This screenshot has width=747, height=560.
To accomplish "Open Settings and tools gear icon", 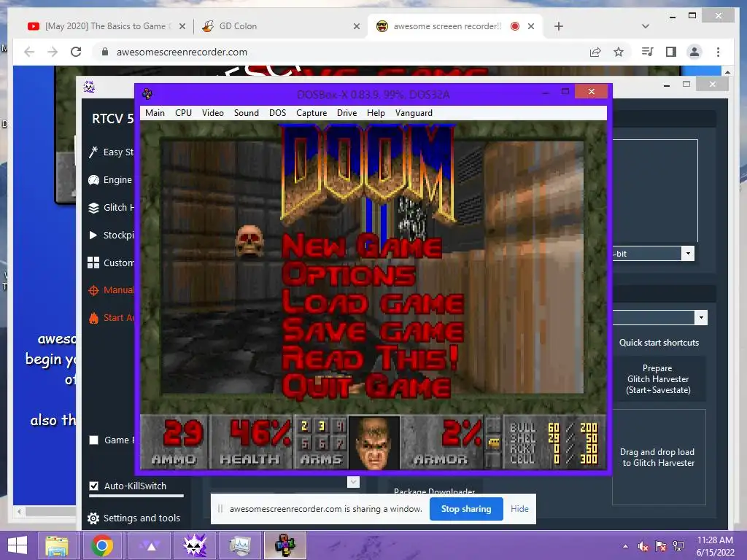I will (93, 518).
